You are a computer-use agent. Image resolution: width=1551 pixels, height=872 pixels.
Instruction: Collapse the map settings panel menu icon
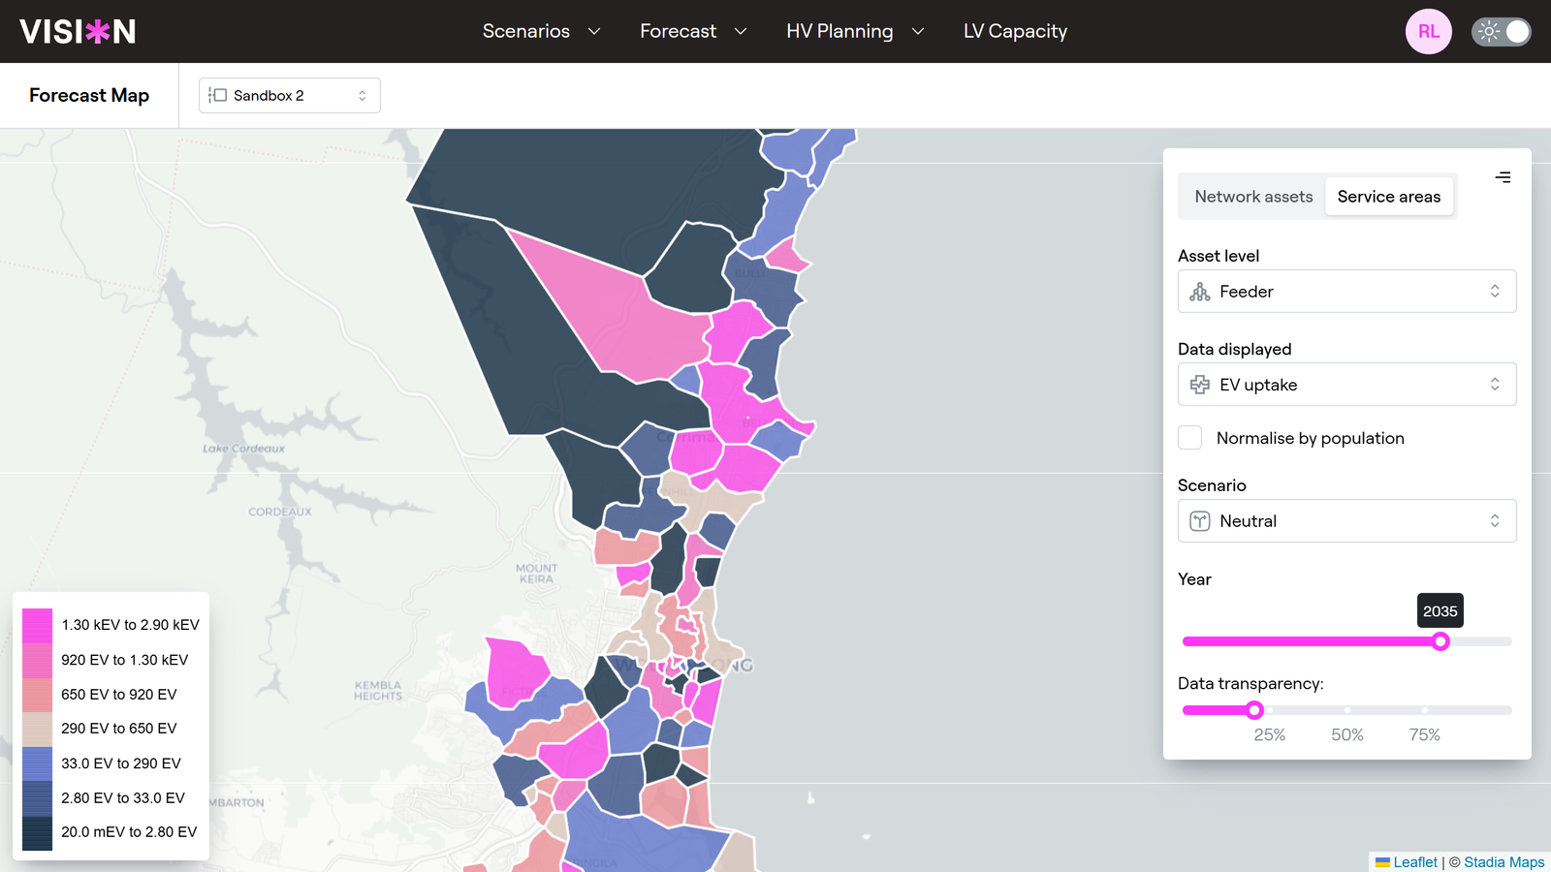point(1503,177)
